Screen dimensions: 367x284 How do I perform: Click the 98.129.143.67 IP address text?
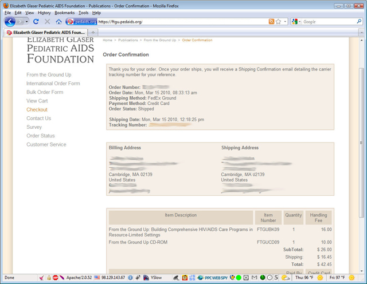pos(114,278)
